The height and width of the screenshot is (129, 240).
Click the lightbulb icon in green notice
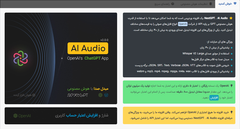point(231,86)
